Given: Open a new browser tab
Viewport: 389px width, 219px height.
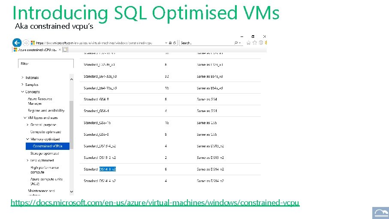Looking at the screenshot, I should pyautogui.click(x=65, y=50).
